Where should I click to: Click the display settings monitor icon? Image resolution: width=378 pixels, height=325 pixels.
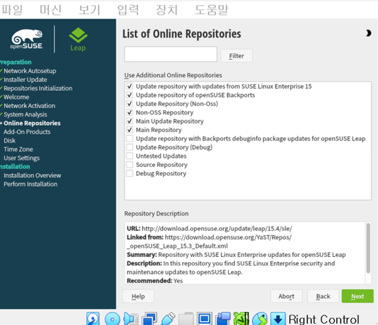[204, 319]
